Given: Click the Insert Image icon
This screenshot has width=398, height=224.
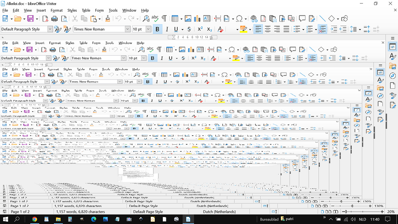Looking at the screenshot, I should click(189, 18).
